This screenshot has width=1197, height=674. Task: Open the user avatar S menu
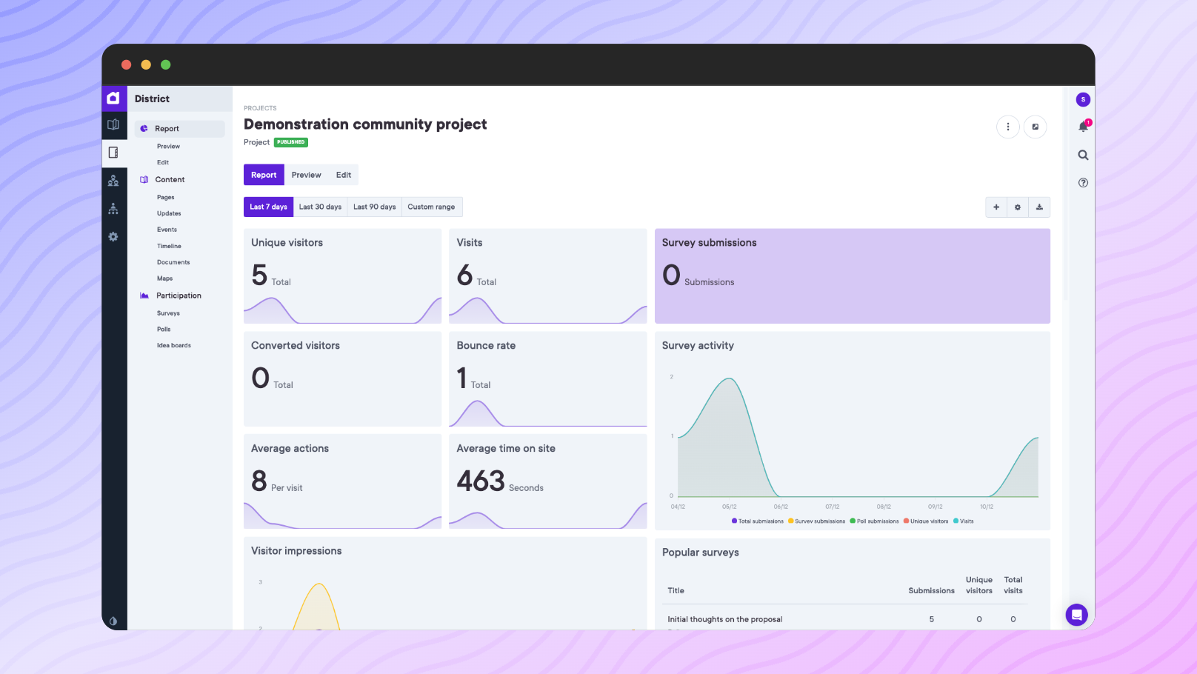coord(1083,99)
